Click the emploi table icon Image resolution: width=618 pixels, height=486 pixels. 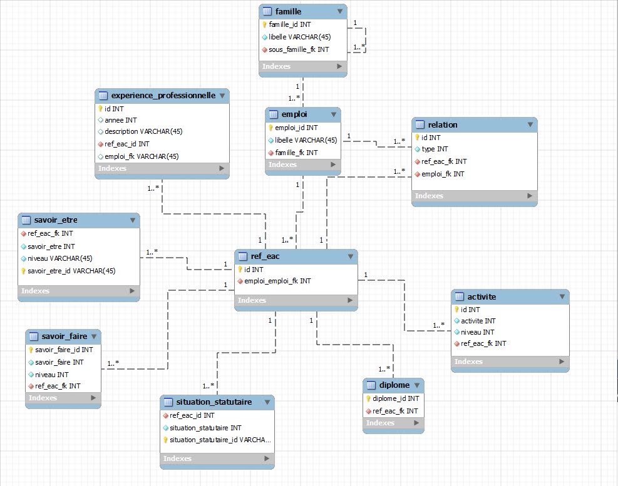click(274, 114)
